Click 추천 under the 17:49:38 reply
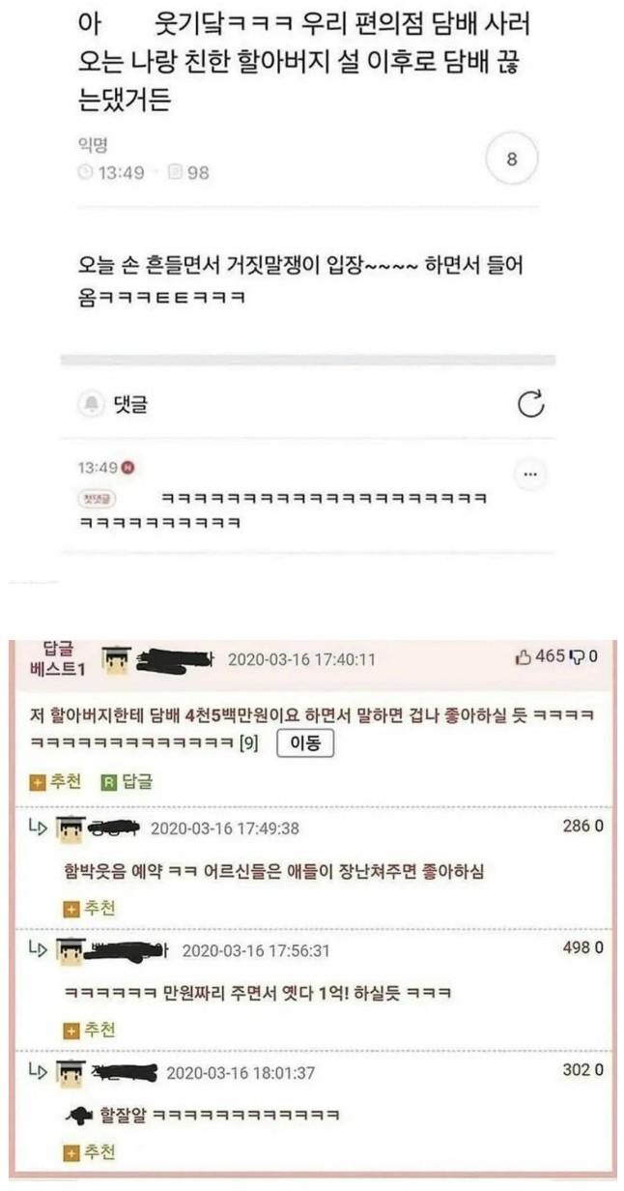The height and width of the screenshot is (1191, 624). (89, 908)
